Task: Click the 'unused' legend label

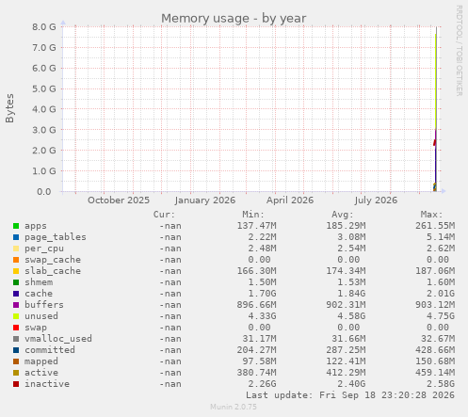Action: tap(41, 316)
